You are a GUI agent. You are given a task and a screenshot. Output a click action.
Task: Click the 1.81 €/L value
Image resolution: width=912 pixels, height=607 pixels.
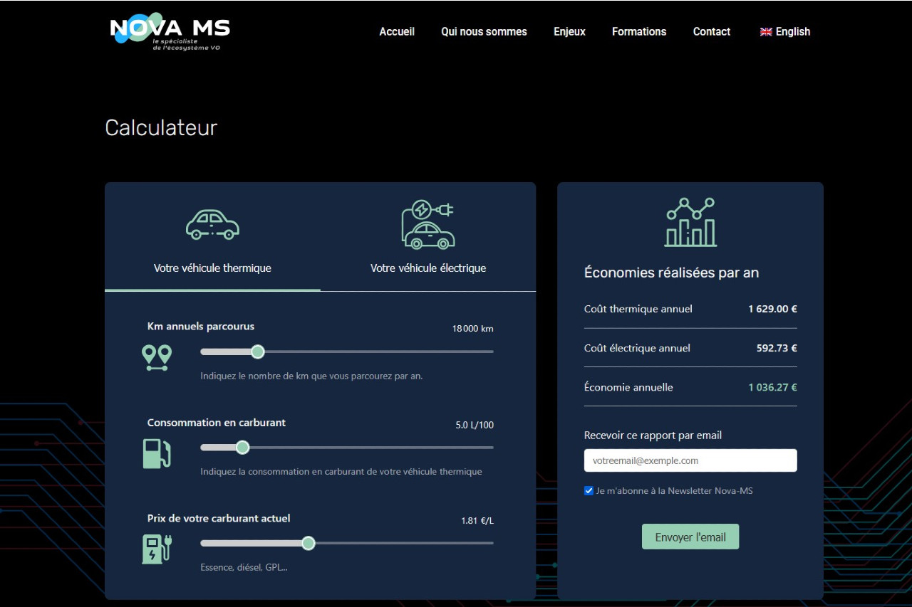coord(477,521)
